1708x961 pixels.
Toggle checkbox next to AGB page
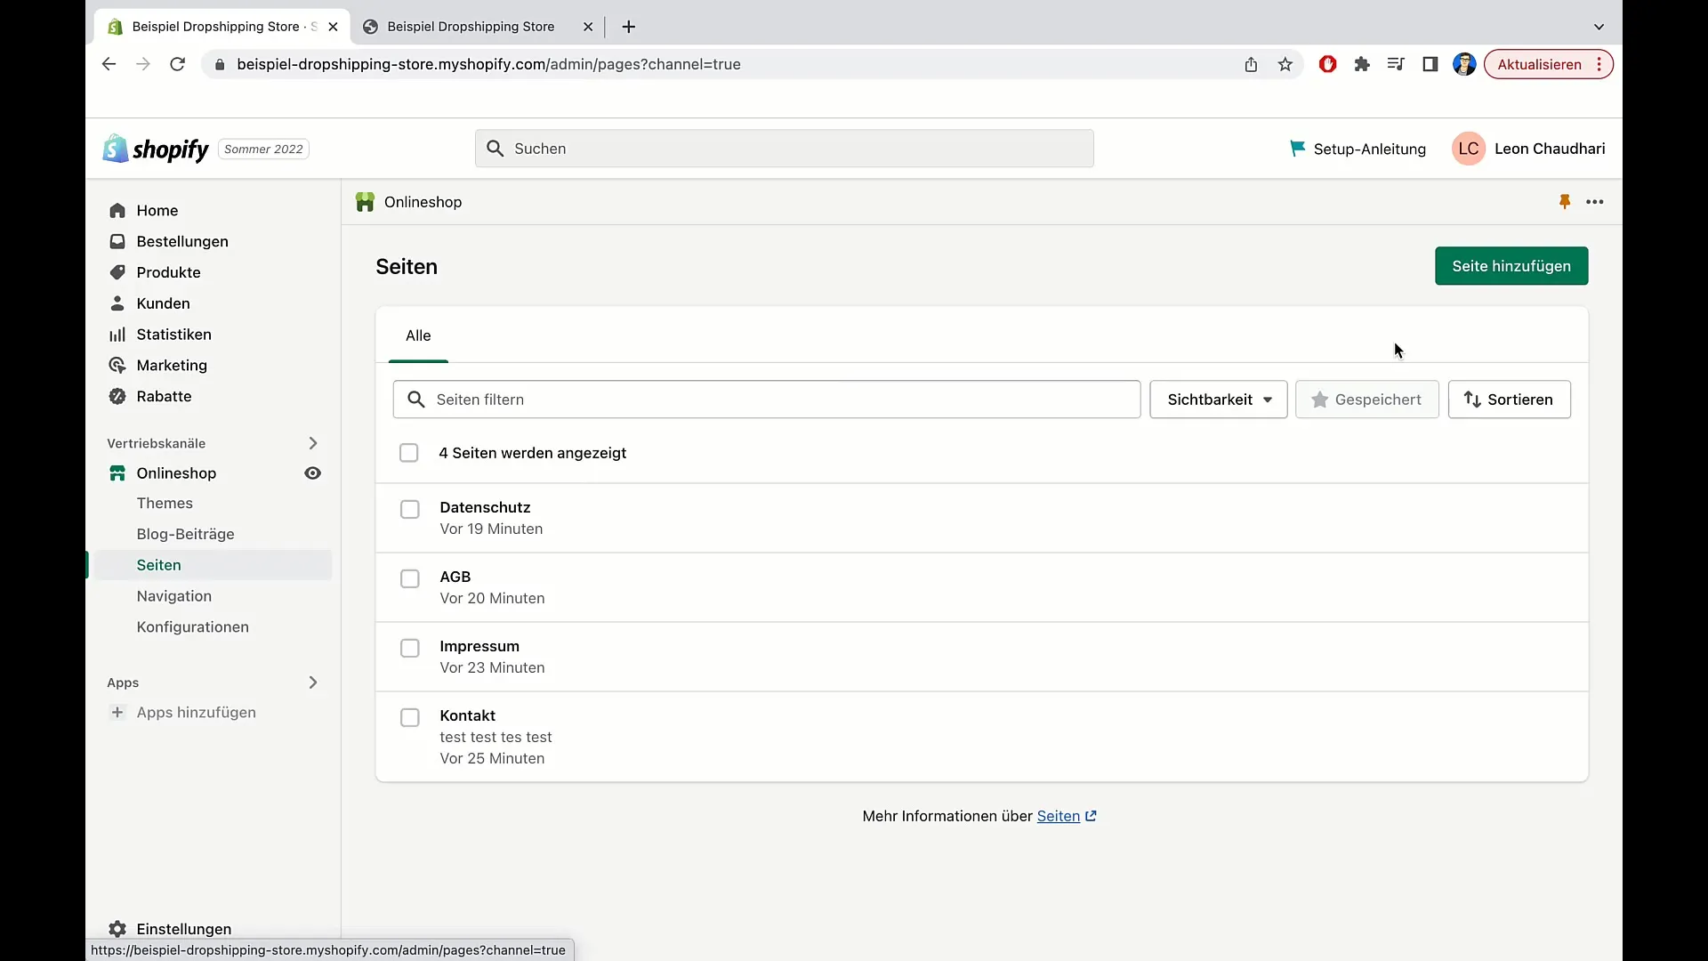pos(409,577)
